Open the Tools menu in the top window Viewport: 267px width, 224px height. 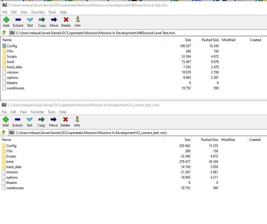(x=52, y=12)
